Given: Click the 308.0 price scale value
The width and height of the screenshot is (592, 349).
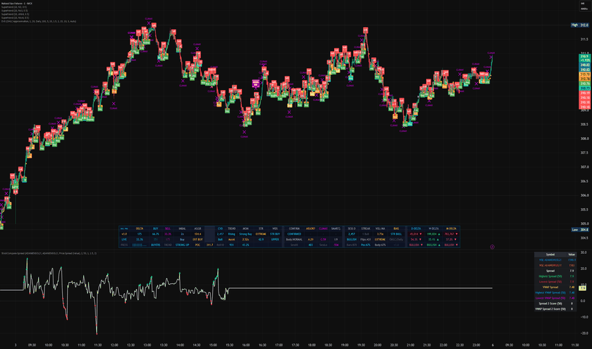Looking at the screenshot, I should [584, 138].
